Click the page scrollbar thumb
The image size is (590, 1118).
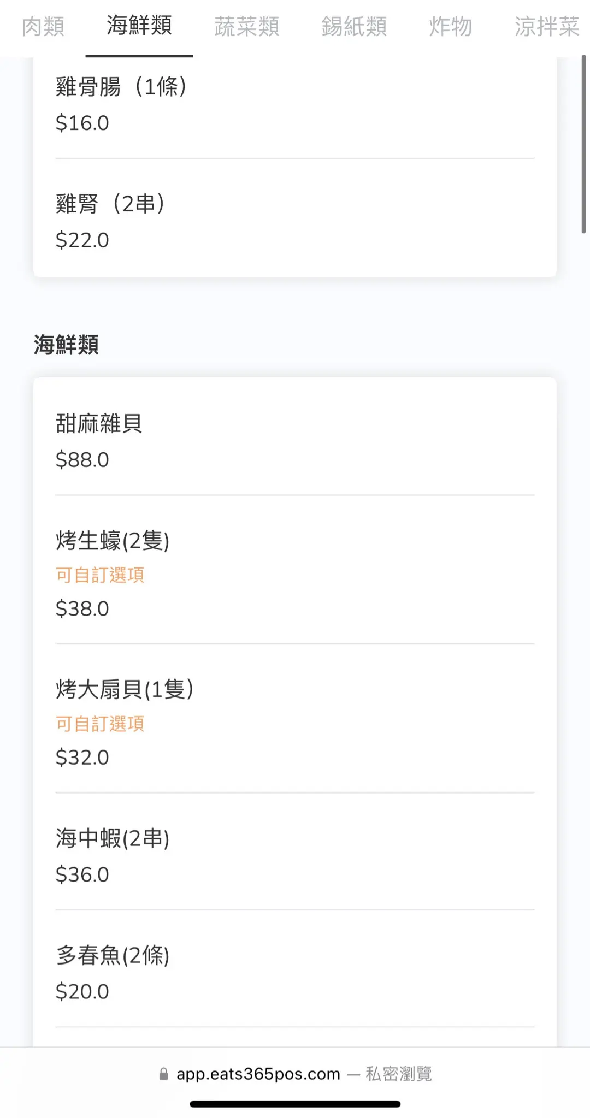point(583,145)
